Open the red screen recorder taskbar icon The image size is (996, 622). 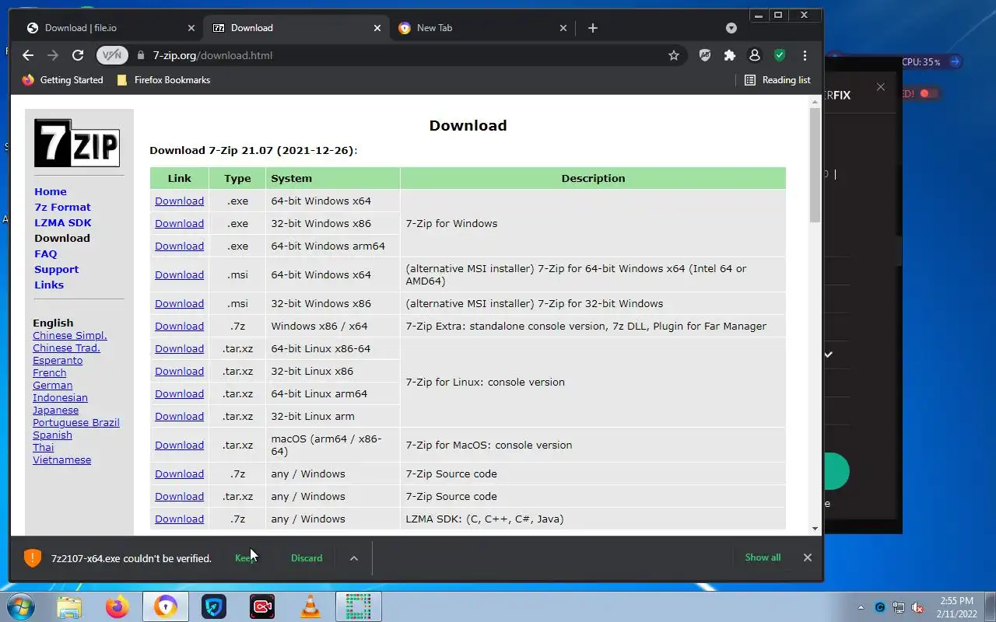click(x=262, y=606)
